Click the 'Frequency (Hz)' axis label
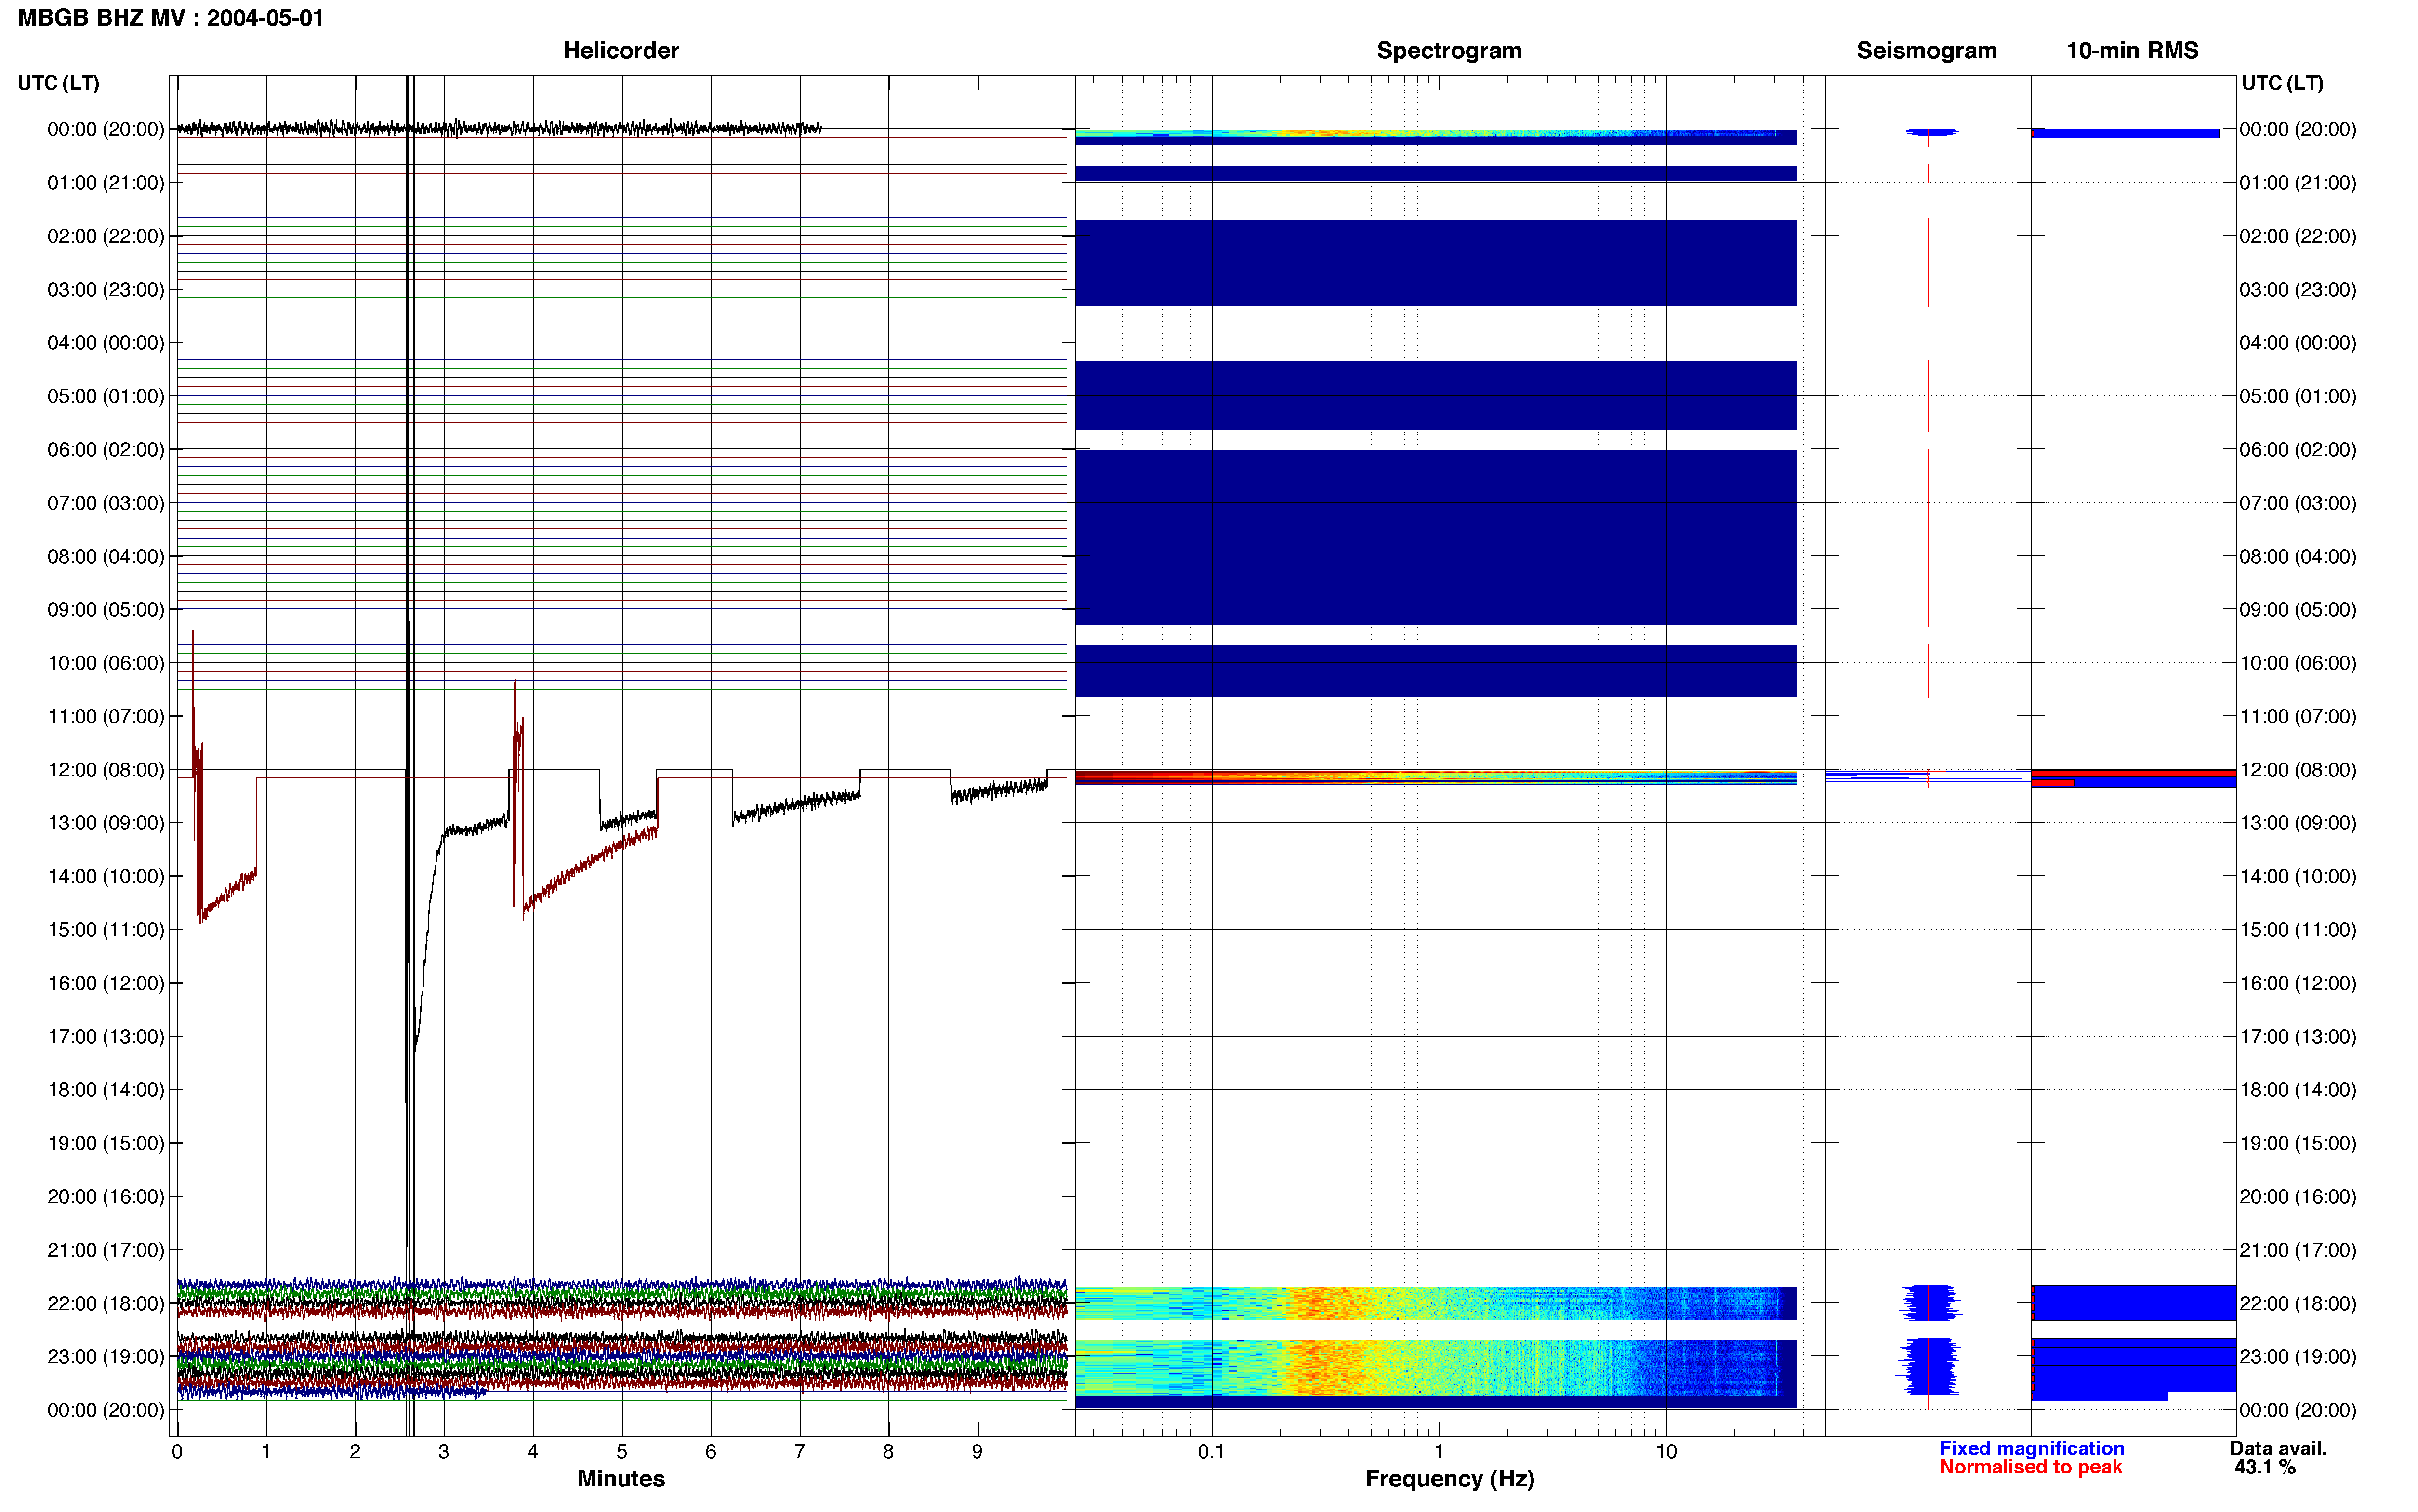The height and width of the screenshot is (1512, 2418). (1449, 1479)
